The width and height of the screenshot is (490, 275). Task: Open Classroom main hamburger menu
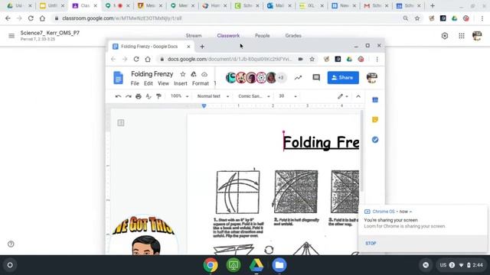(11, 36)
